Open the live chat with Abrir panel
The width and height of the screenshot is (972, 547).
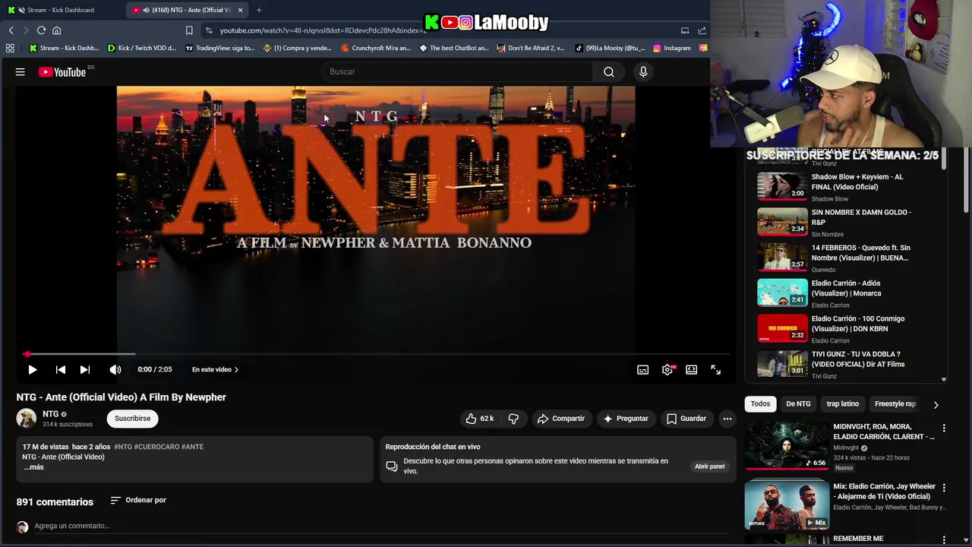[709, 466]
